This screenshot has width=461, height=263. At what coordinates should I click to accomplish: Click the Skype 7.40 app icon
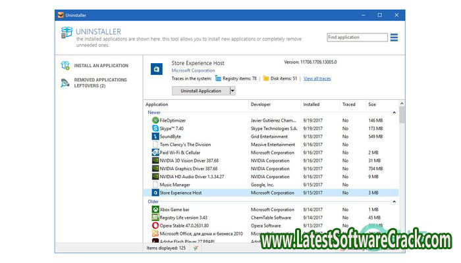pos(155,128)
